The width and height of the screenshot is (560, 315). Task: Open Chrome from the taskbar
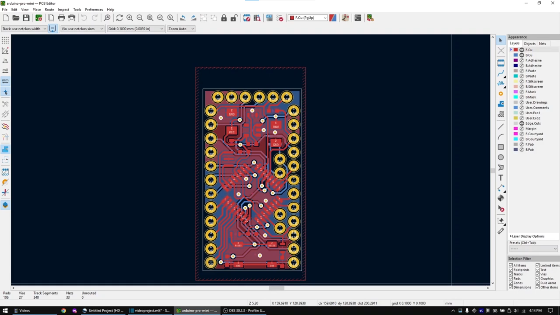64,311
